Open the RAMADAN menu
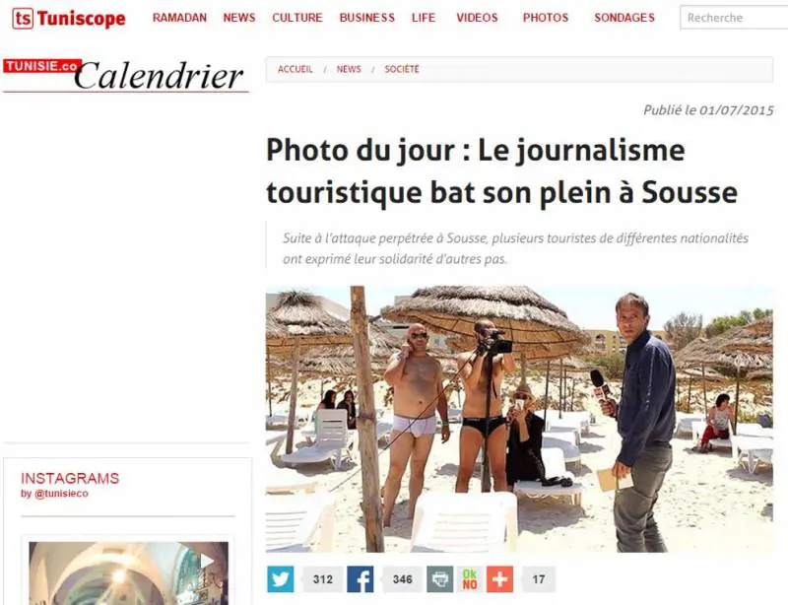The height and width of the screenshot is (605, 788). click(x=179, y=18)
